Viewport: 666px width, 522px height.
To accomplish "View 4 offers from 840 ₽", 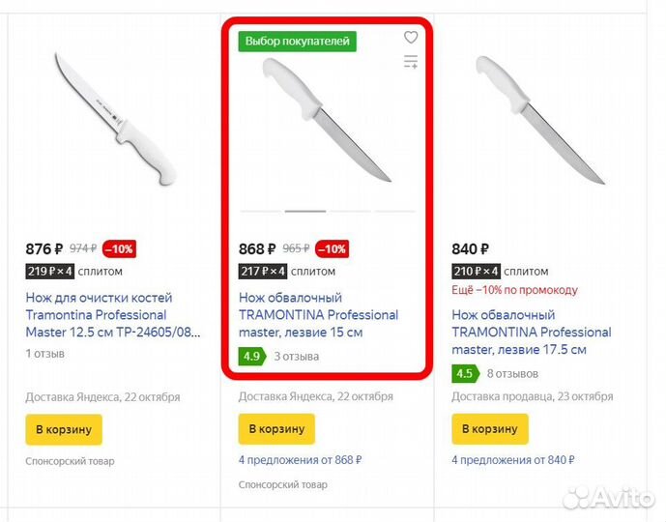I will click(x=513, y=460).
